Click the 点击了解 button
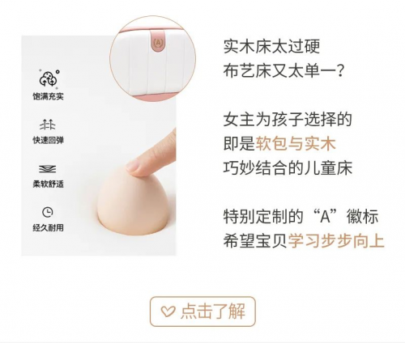 (x=202, y=311)
